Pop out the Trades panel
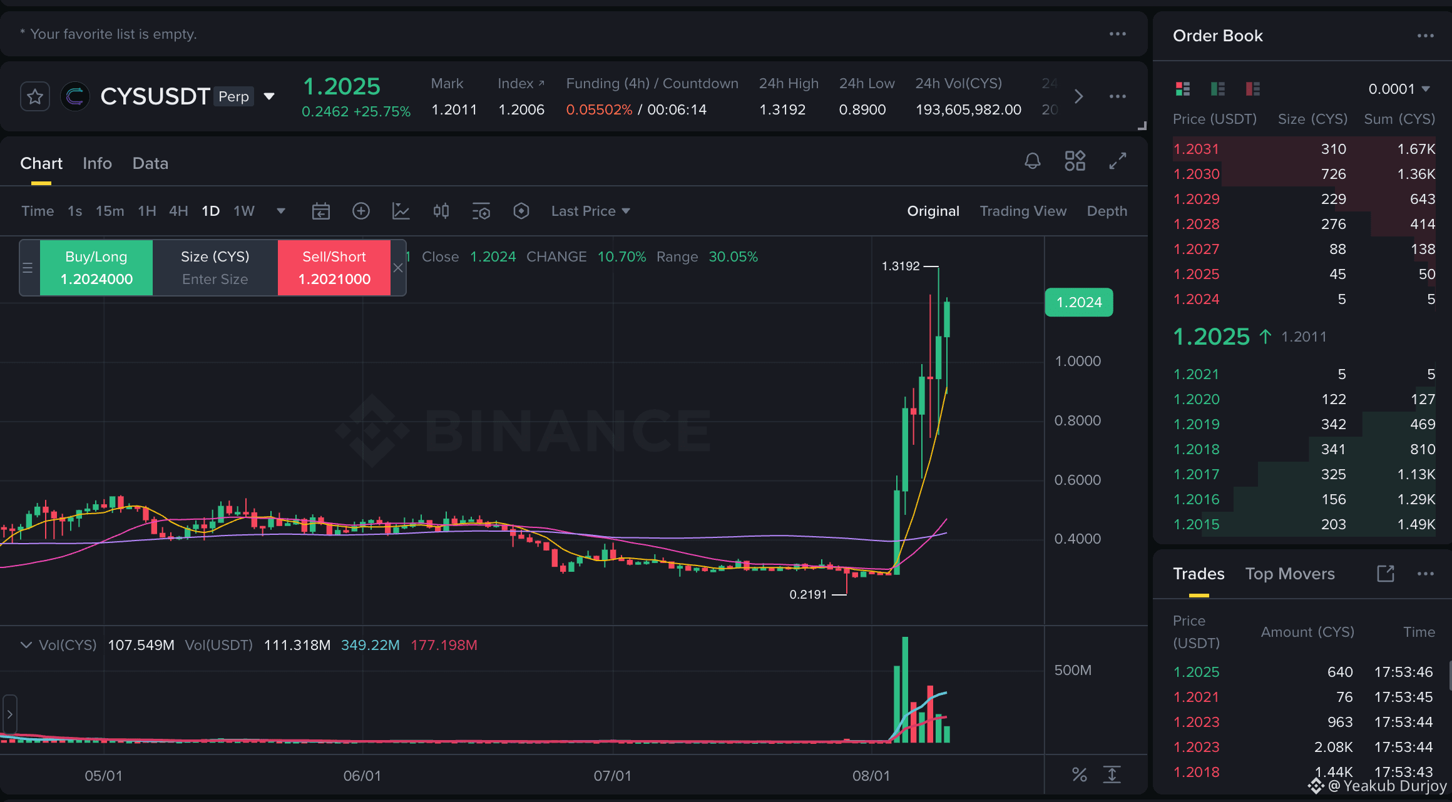This screenshot has width=1452, height=802. [1386, 574]
